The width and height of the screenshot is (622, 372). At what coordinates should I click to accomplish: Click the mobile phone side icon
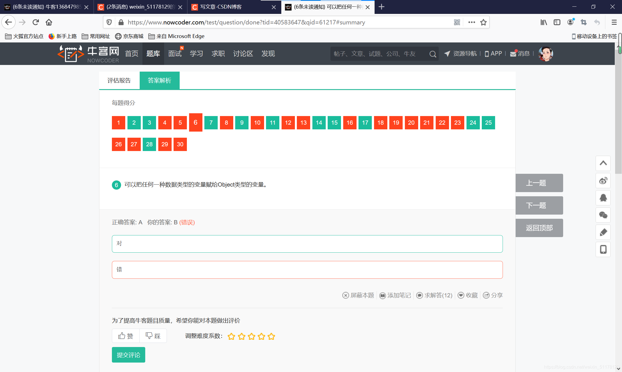603,250
